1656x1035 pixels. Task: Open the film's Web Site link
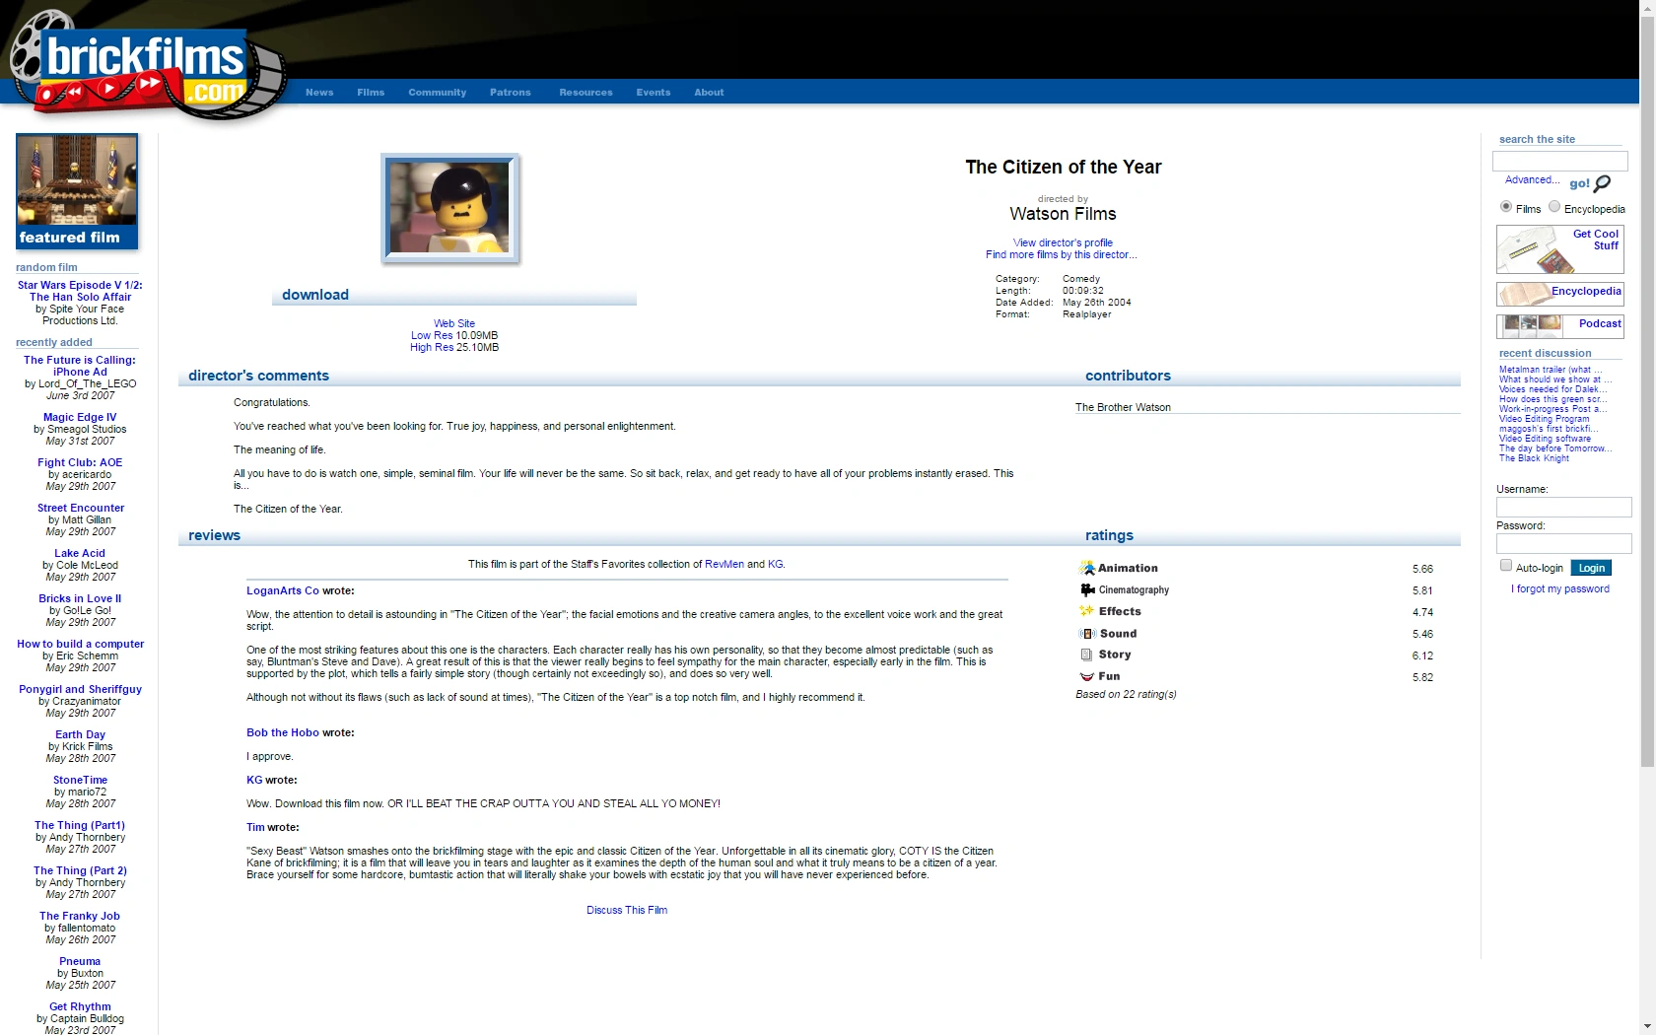(x=454, y=323)
